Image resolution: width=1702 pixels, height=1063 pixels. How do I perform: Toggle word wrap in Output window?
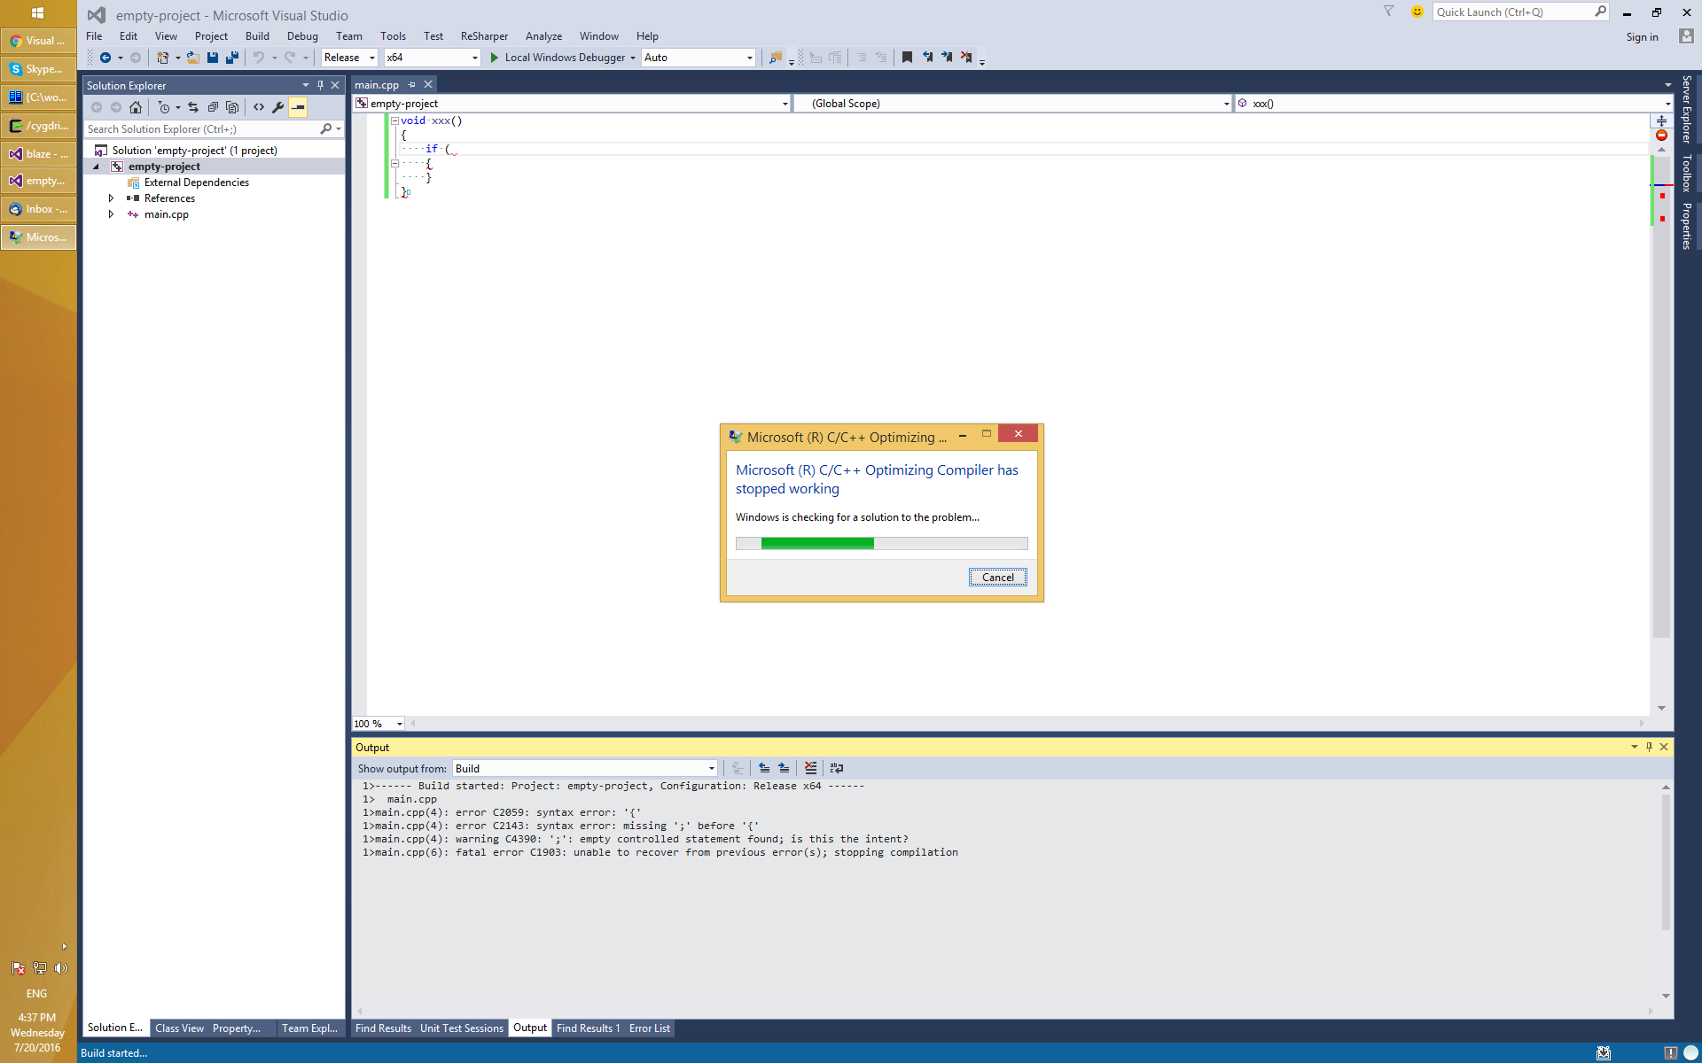point(837,768)
